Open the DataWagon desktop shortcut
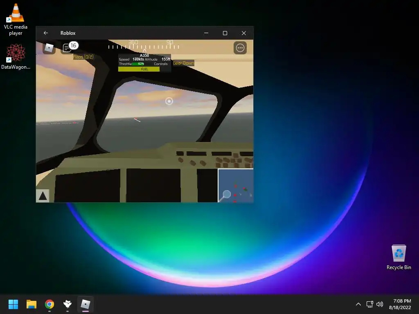 coord(16,56)
